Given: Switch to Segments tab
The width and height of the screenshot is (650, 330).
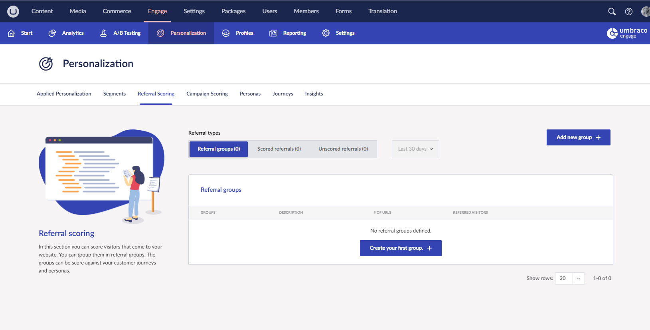Looking at the screenshot, I should (x=115, y=94).
